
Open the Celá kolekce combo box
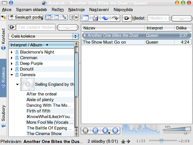click(44, 36)
